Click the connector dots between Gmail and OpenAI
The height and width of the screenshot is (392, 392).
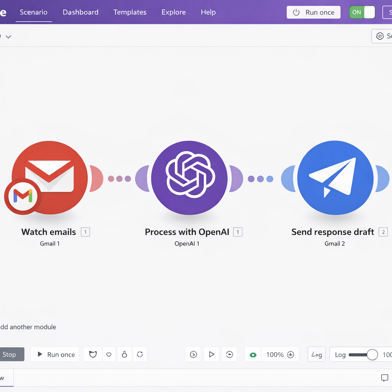pos(119,179)
